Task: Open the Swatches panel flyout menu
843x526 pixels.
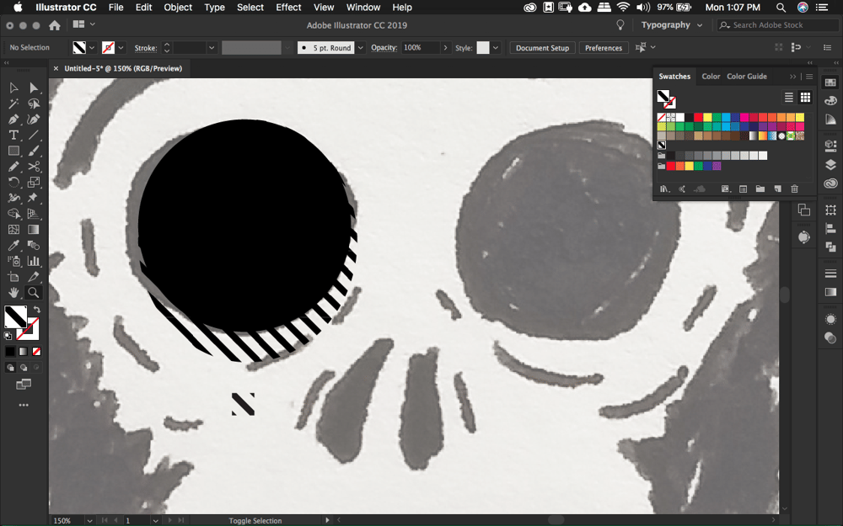Action: point(809,77)
